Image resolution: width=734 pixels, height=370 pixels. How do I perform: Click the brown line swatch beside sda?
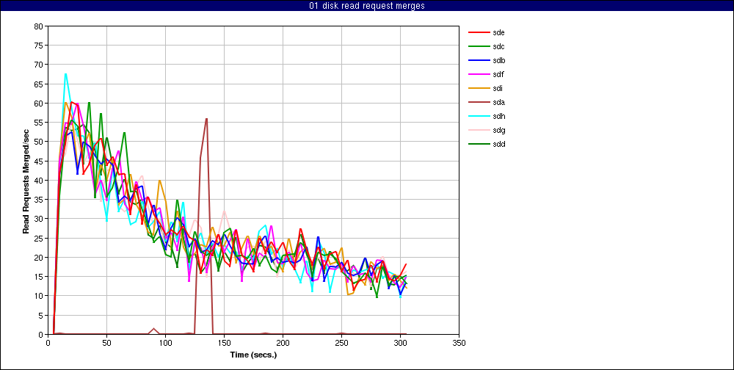(478, 102)
